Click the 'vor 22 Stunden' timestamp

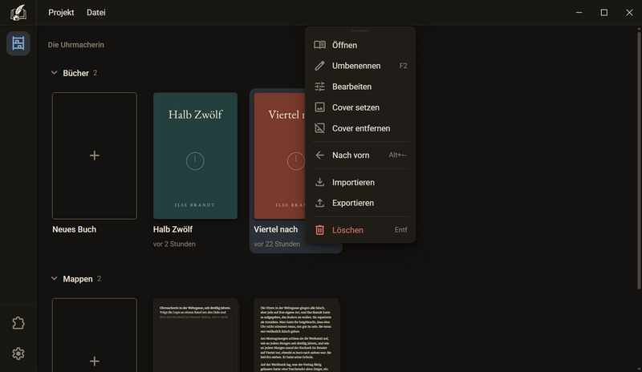tap(277, 244)
